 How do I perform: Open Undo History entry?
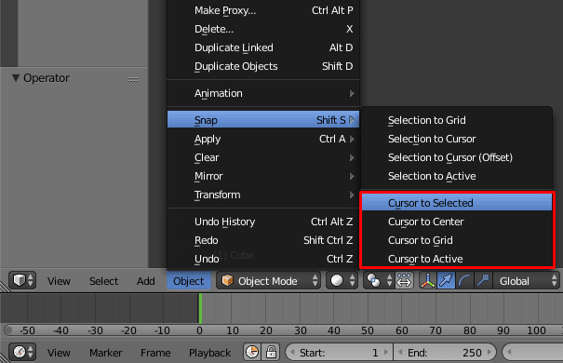pos(263,222)
